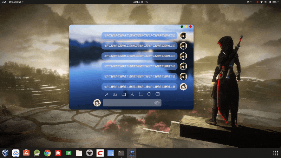Click the dark-haired avatar beside the topmost message
This screenshot has height=158, width=281.
(x=183, y=35)
